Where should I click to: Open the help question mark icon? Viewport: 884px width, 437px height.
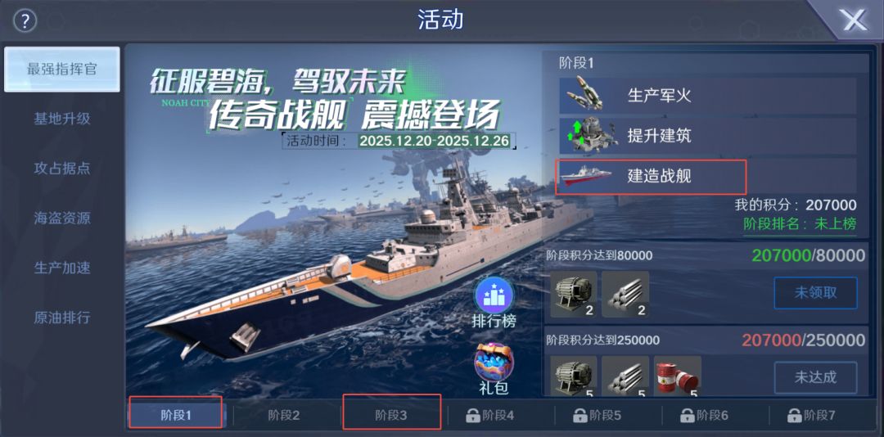pos(25,20)
